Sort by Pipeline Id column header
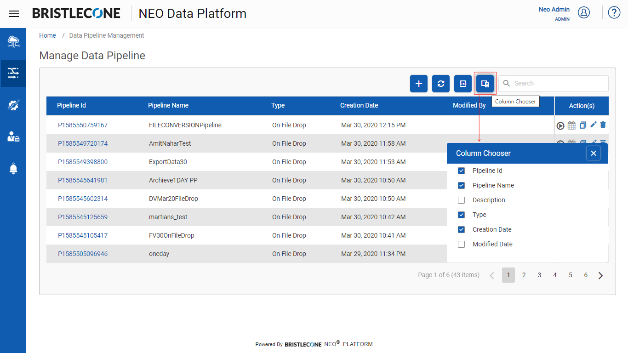The height and width of the screenshot is (353, 628). point(71,105)
